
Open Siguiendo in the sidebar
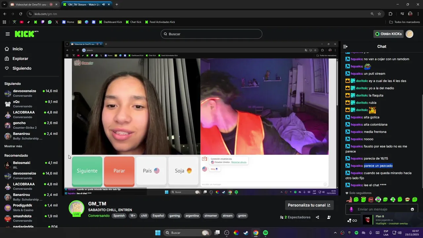pyautogui.click(x=22, y=68)
